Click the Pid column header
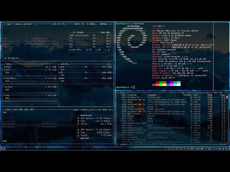This screenshot has height=172, width=230. point(124,95)
